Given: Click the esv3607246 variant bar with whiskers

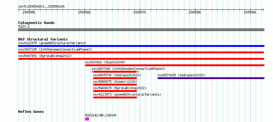Looking at the screenshot, I should click(115, 72).
